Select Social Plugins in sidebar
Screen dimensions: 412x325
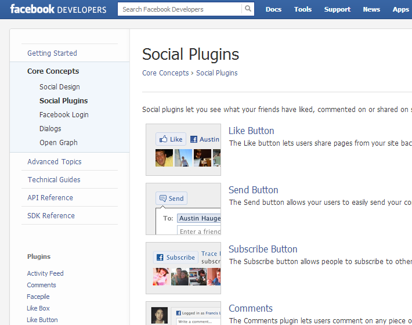click(x=64, y=101)
